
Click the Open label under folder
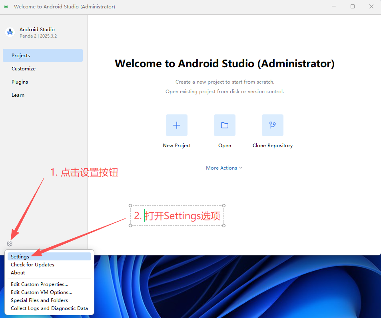pyautogui.click(x=225, y=145)
